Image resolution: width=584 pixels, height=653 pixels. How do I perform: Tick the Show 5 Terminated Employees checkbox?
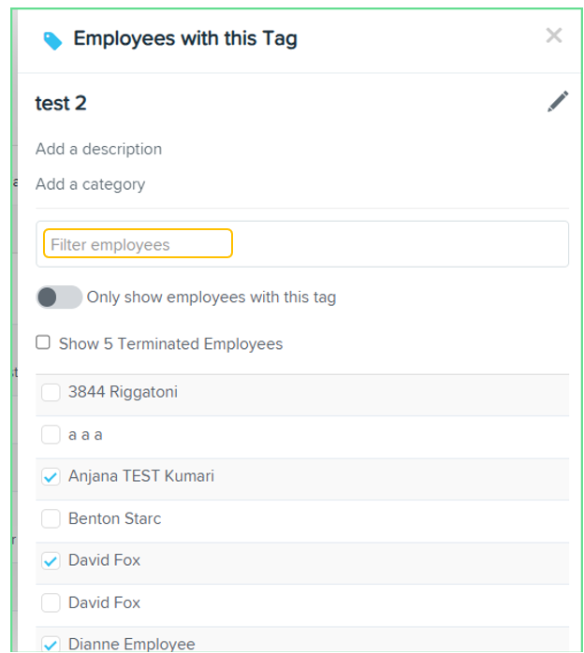(x=43, y=342)
